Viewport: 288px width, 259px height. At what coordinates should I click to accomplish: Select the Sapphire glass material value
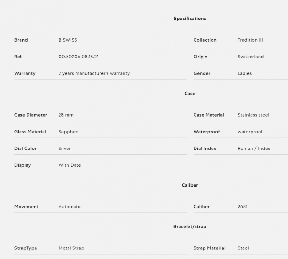(x=68, y=132)
